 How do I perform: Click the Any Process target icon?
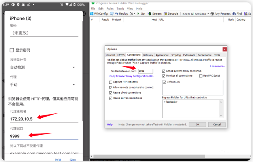click(212, 14)
